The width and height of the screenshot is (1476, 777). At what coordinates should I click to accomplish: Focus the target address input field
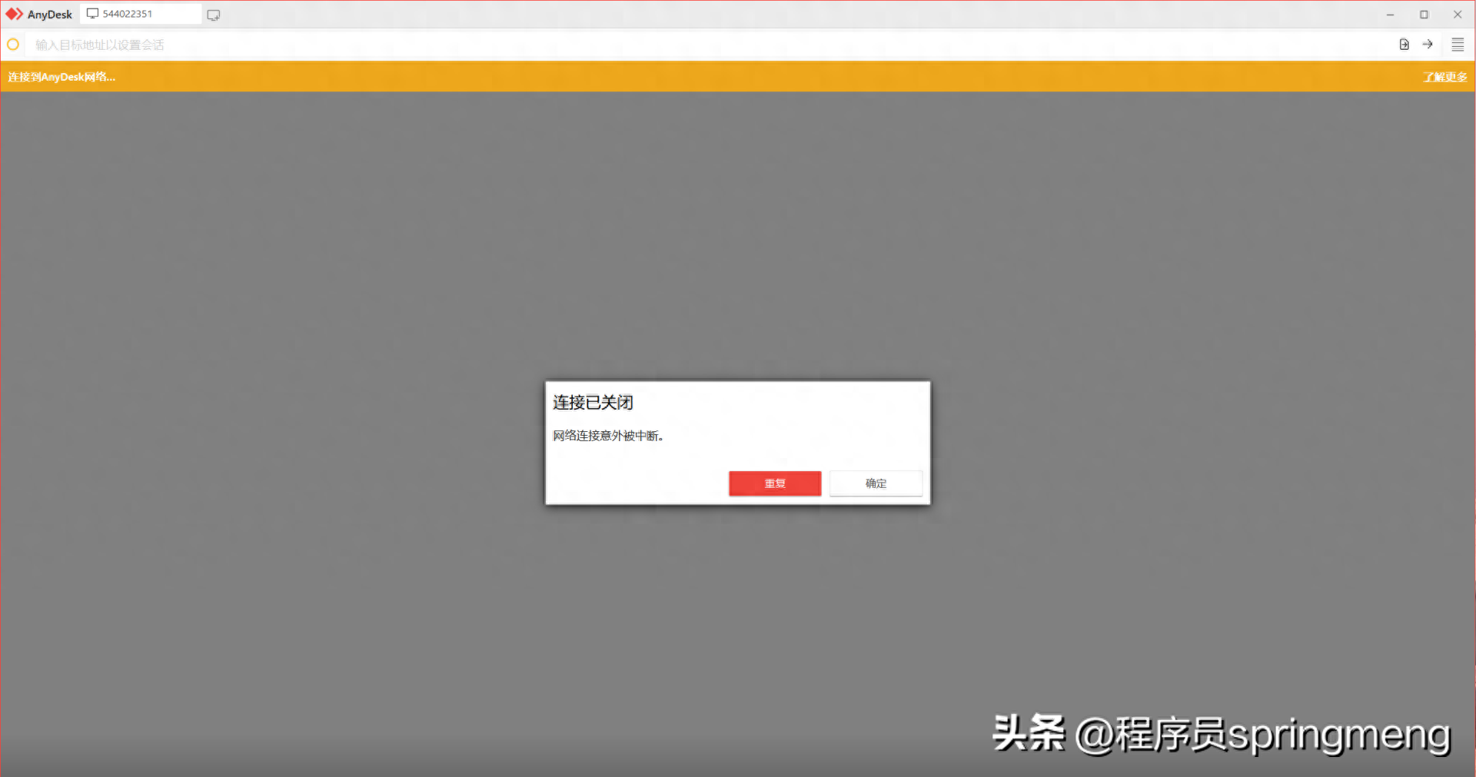(x=692, y=45)
